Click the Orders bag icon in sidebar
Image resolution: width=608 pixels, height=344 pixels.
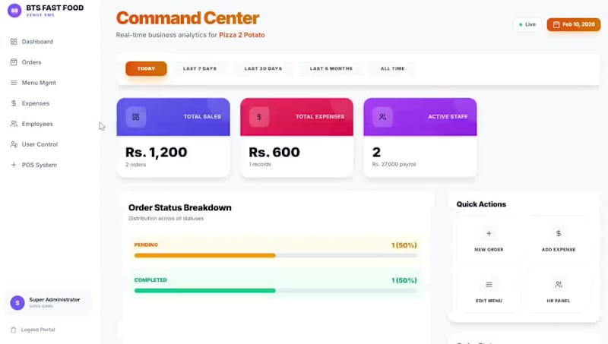coord(14,62)
